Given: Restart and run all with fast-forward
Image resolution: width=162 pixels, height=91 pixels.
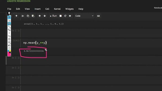Looking at the screenshot, I should (70, 16).
